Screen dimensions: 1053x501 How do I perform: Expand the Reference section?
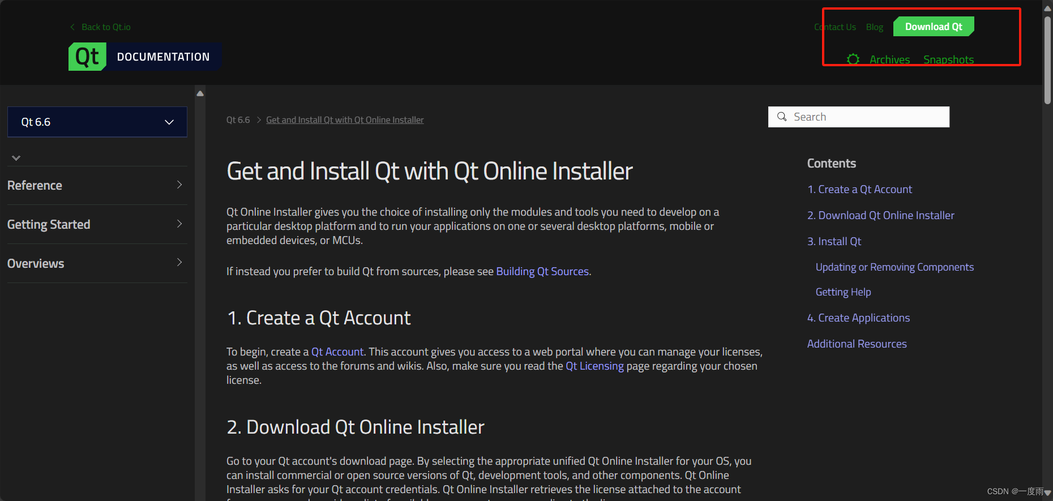point(97,185)
